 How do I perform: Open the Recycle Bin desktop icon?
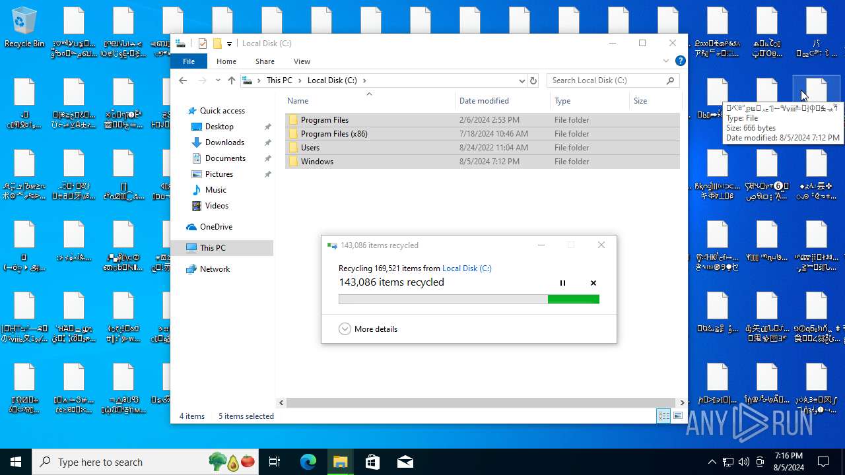(x=24, y=28)
